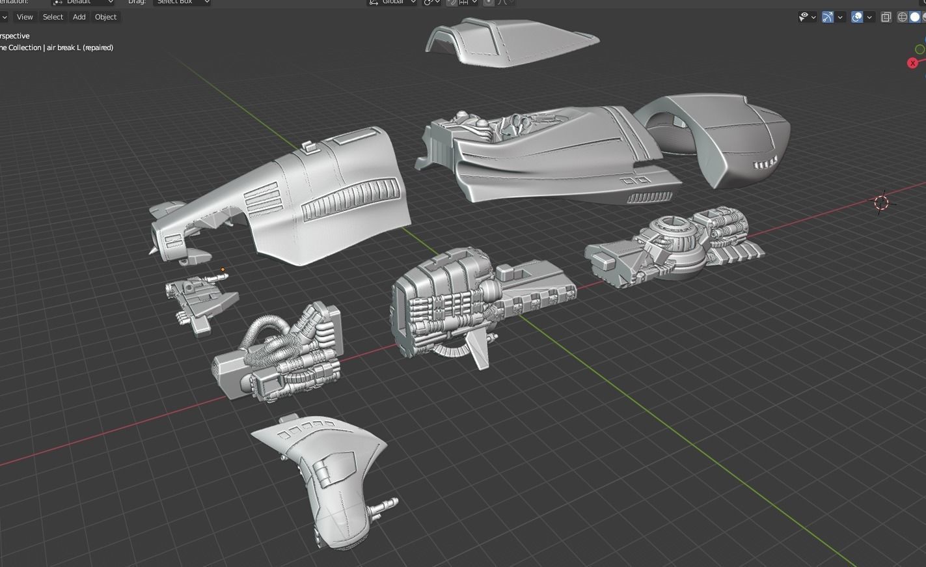Open the Object menu
Screen dimensions: 926x567
point(106,17)
